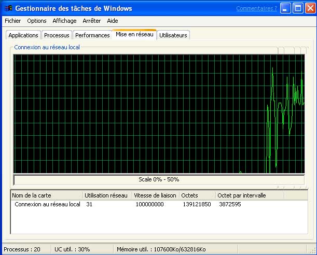Viewport: 317px width, 255px height.
Task: Click the UC util. : 30% status entry
Action: pyautogui.click(x=72, y=249)
